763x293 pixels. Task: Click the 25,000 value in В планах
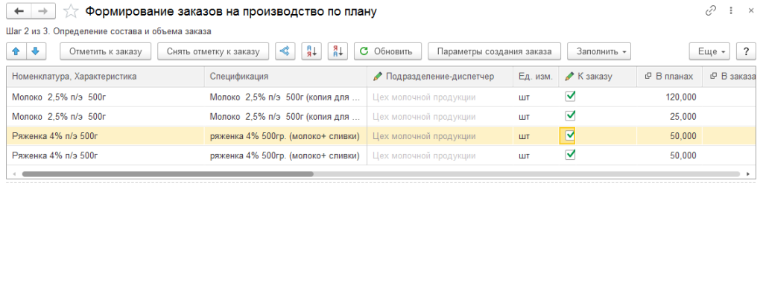683,117
